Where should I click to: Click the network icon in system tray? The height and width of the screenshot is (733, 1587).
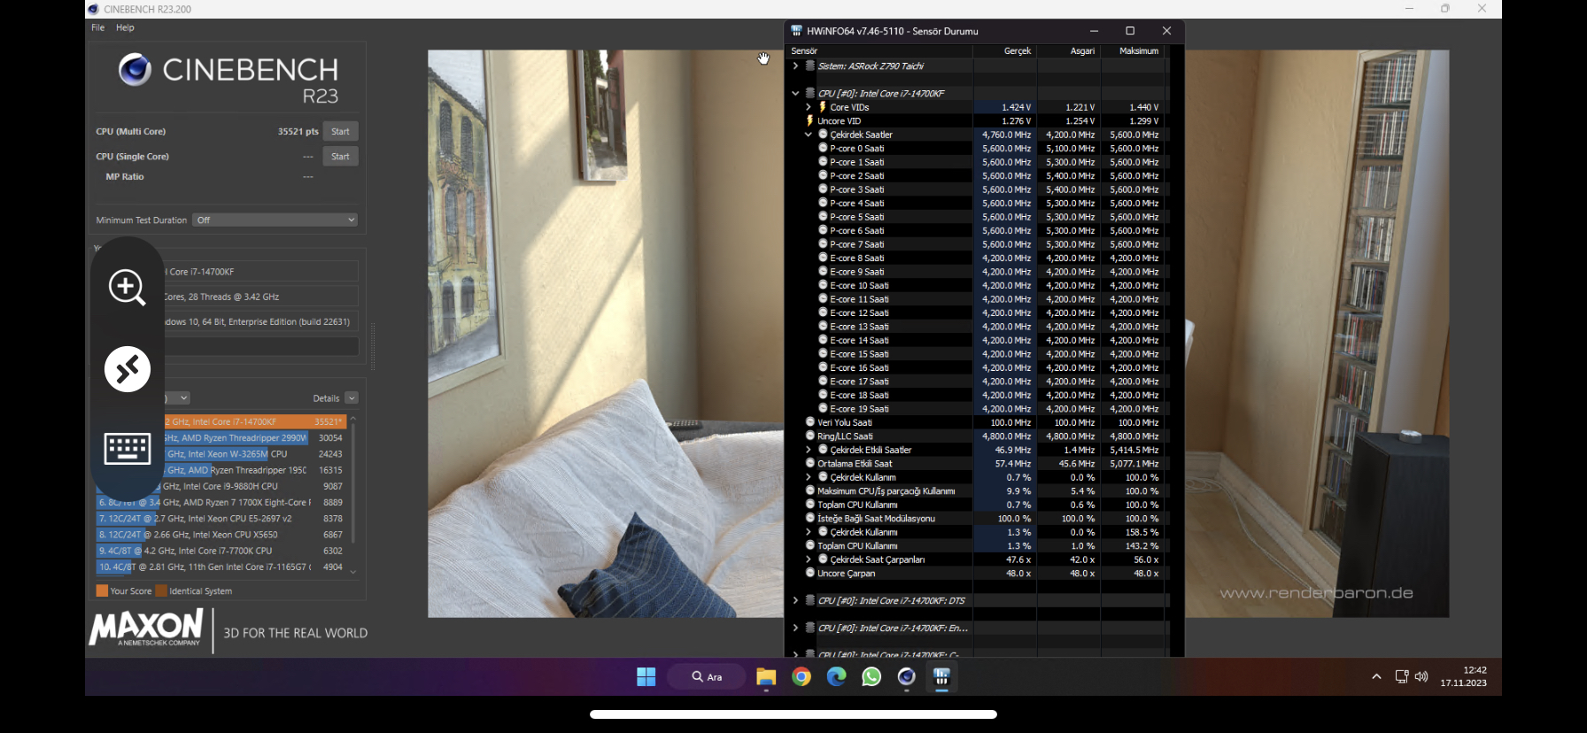tap(1401, 676)
